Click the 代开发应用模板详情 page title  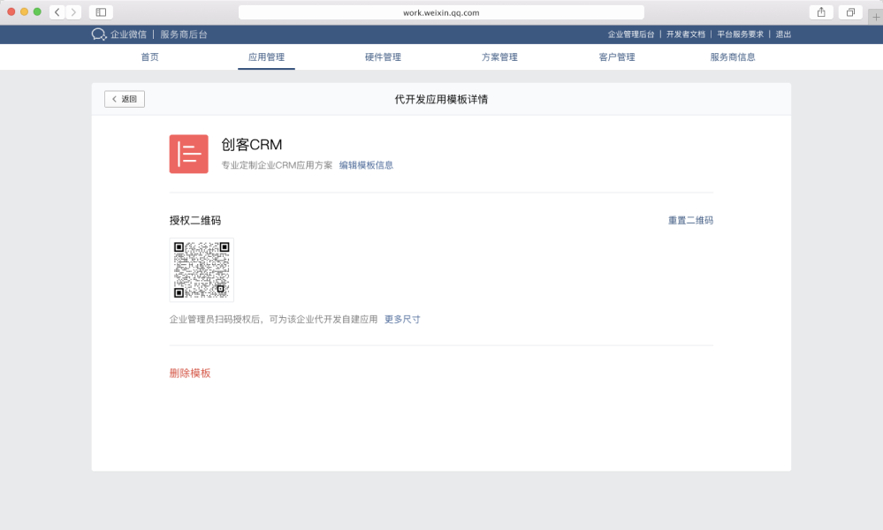[x=441, y=99]
